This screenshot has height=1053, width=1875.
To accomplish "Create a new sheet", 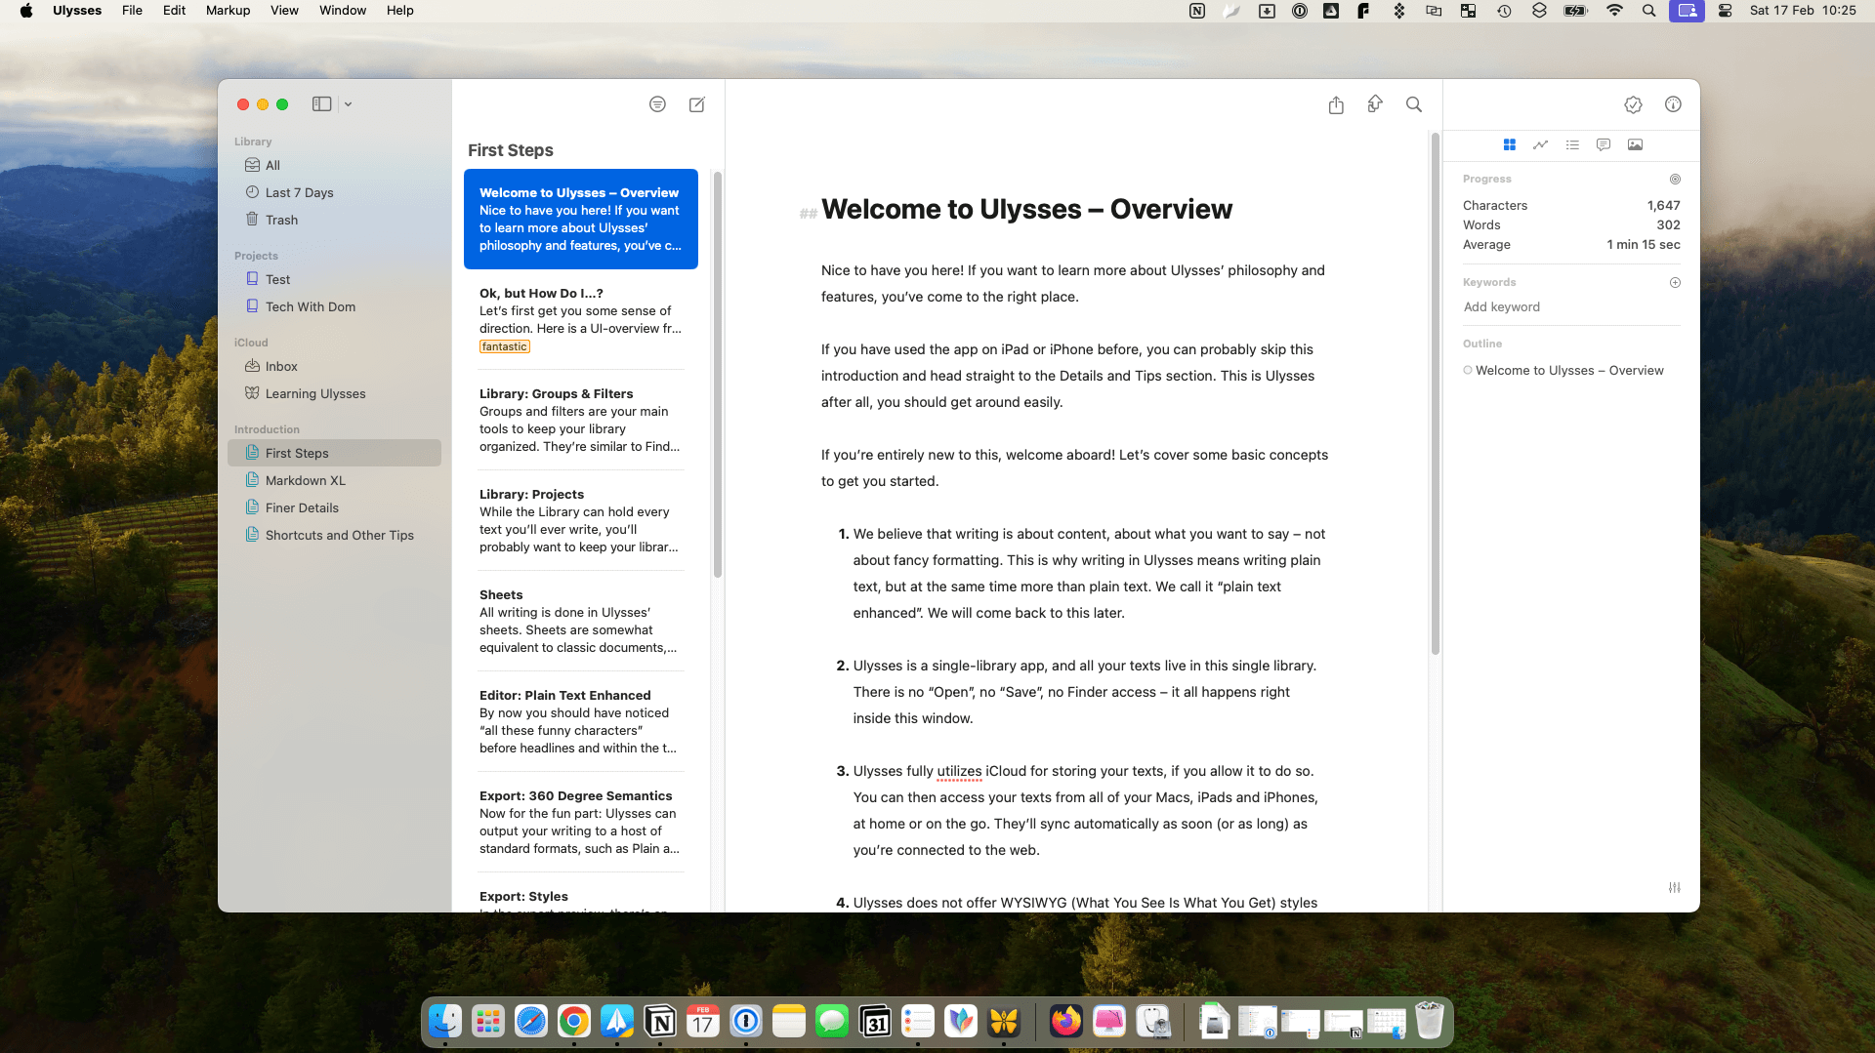I will pyautogui.click(x=696, y=104).
